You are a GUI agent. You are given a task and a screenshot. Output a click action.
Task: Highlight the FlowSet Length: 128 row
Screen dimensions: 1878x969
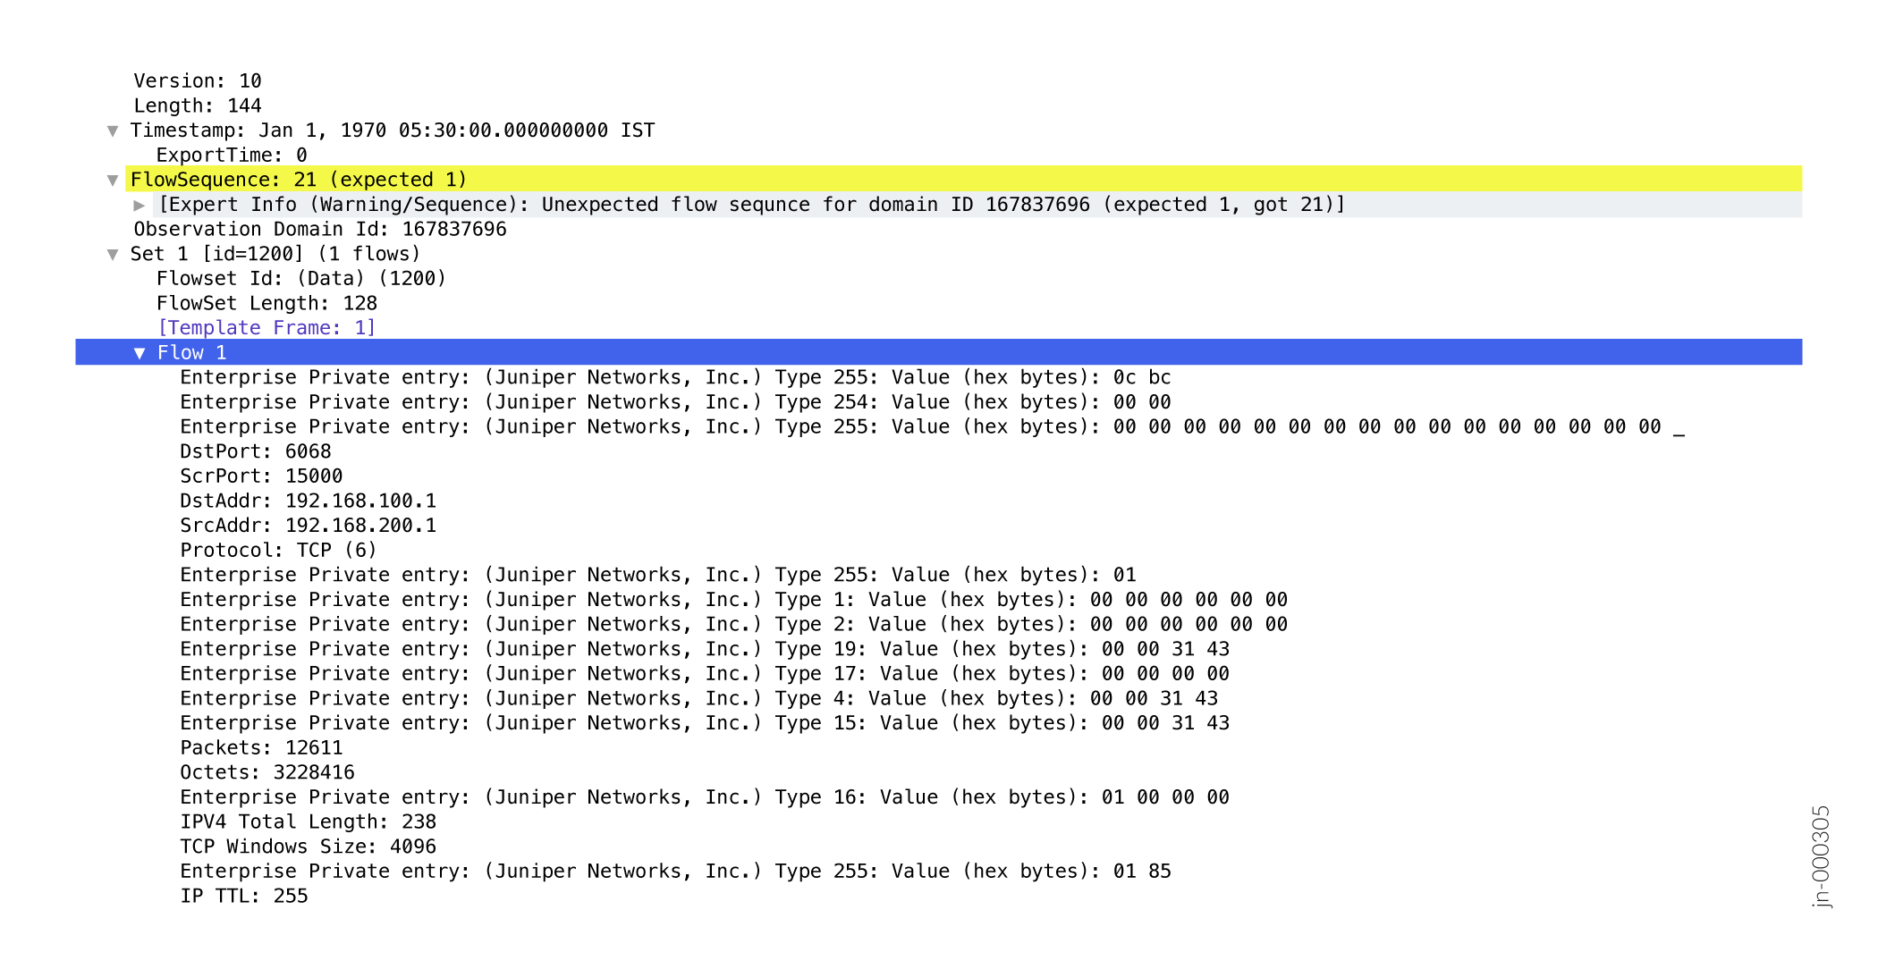266,304
